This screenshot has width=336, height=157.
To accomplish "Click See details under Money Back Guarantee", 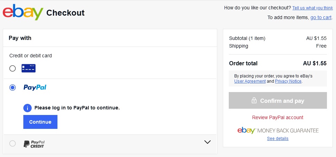I will click(x=278, y=138).
